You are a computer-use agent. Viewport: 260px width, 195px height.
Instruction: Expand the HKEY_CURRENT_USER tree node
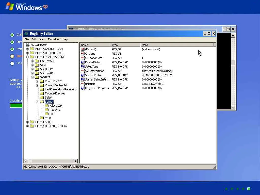[x=27, y=53]
